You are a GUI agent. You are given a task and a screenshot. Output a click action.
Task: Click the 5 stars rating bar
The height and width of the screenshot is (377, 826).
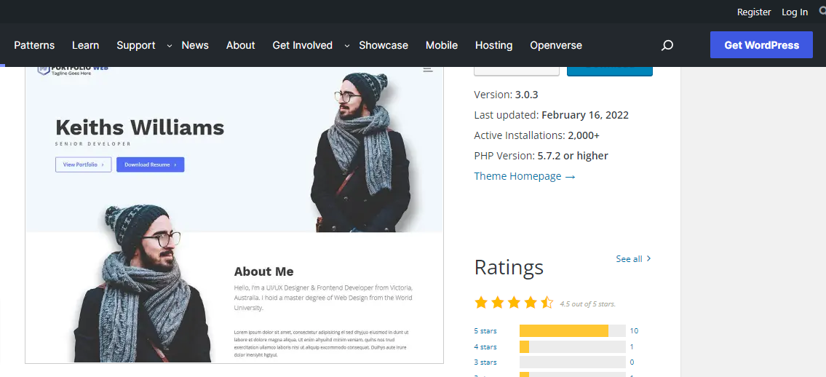tap(573, 330)
